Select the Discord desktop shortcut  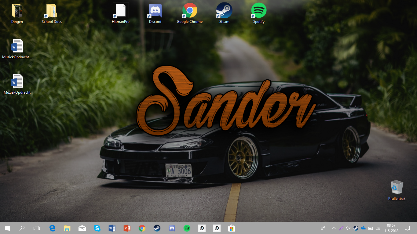155,13
